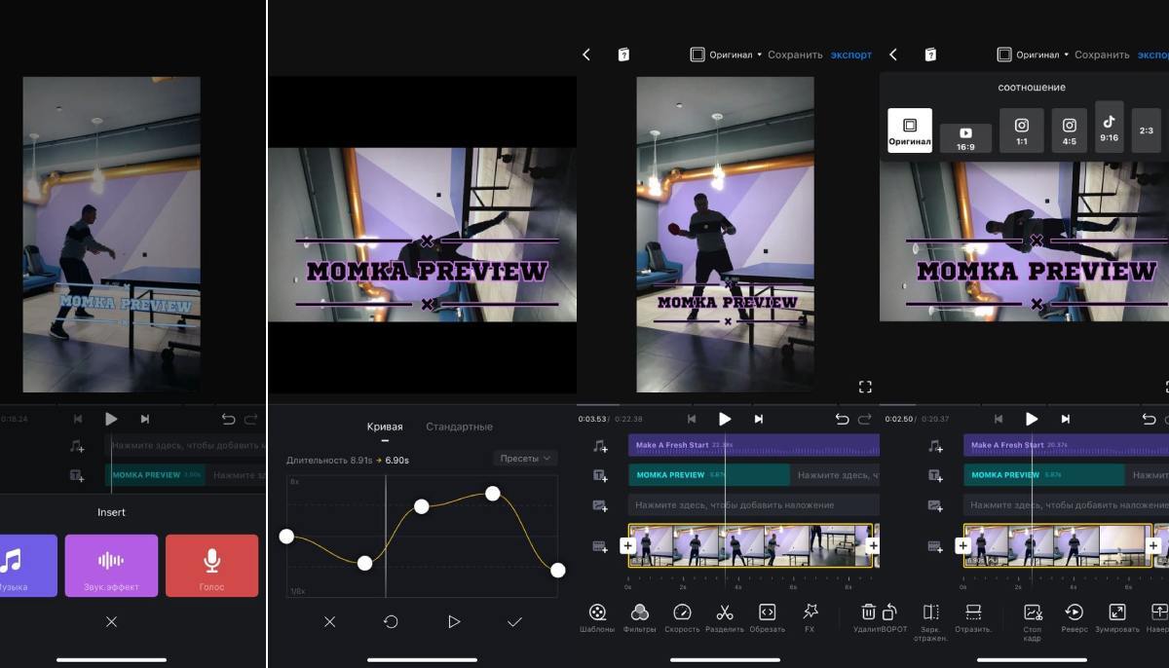
Task: Select the Instagram 4:5 aspect ratio
Action: 1070,130
